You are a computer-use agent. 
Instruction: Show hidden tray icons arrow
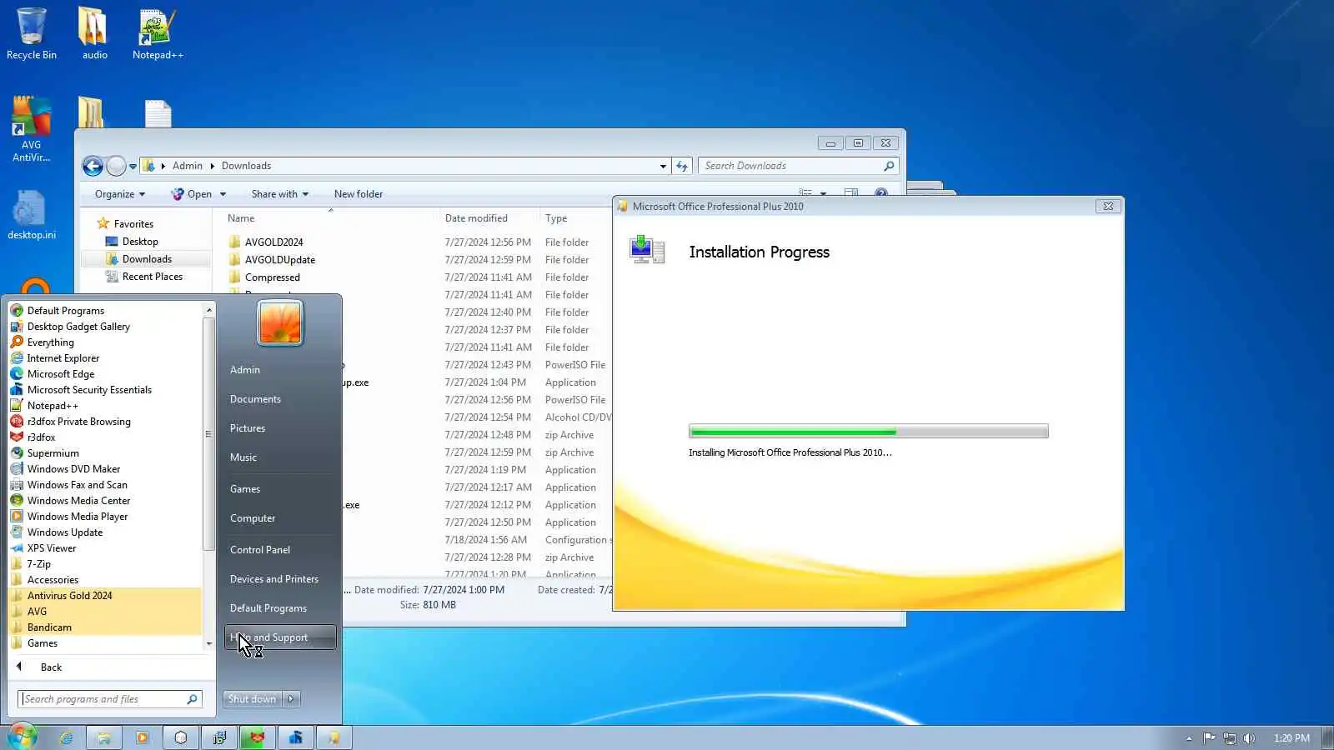[1189, 737]
